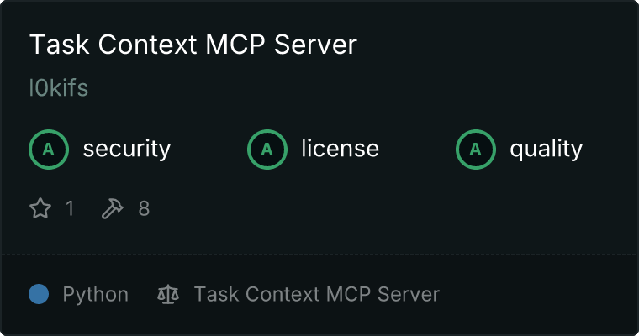Viewport: 639px width, 336px height.
Task: Click the Python language label
Action: (x=95, y=295)
